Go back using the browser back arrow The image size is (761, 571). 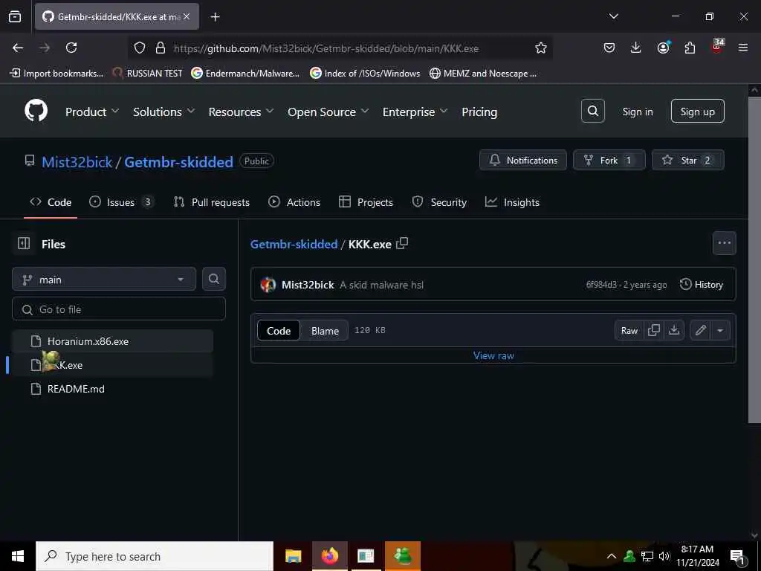point(18,48)
